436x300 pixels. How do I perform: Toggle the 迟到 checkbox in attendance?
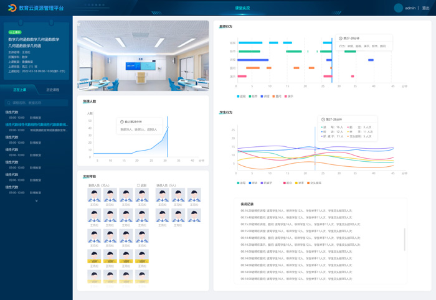[x=138, y=185]
